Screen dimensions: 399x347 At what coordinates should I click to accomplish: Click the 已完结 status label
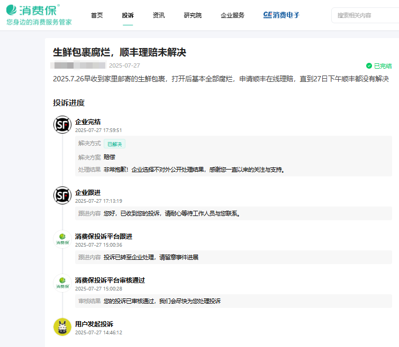pyautogui.click(x=383, y=66)
